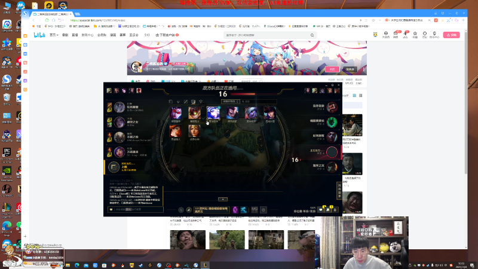Click the 下载客户端 link on Bilibili
The height and width of the screenshot is (269, 478).
tap(167, 35)
